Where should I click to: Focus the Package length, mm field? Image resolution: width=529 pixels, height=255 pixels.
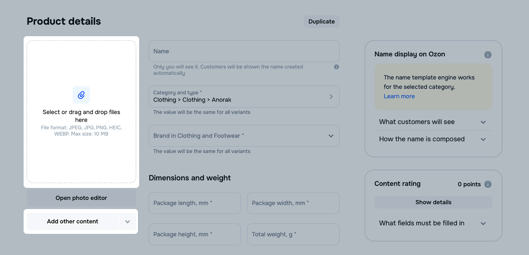(195, 203)
